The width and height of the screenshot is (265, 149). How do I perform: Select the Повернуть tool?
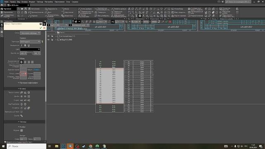[x=100, y=12]
